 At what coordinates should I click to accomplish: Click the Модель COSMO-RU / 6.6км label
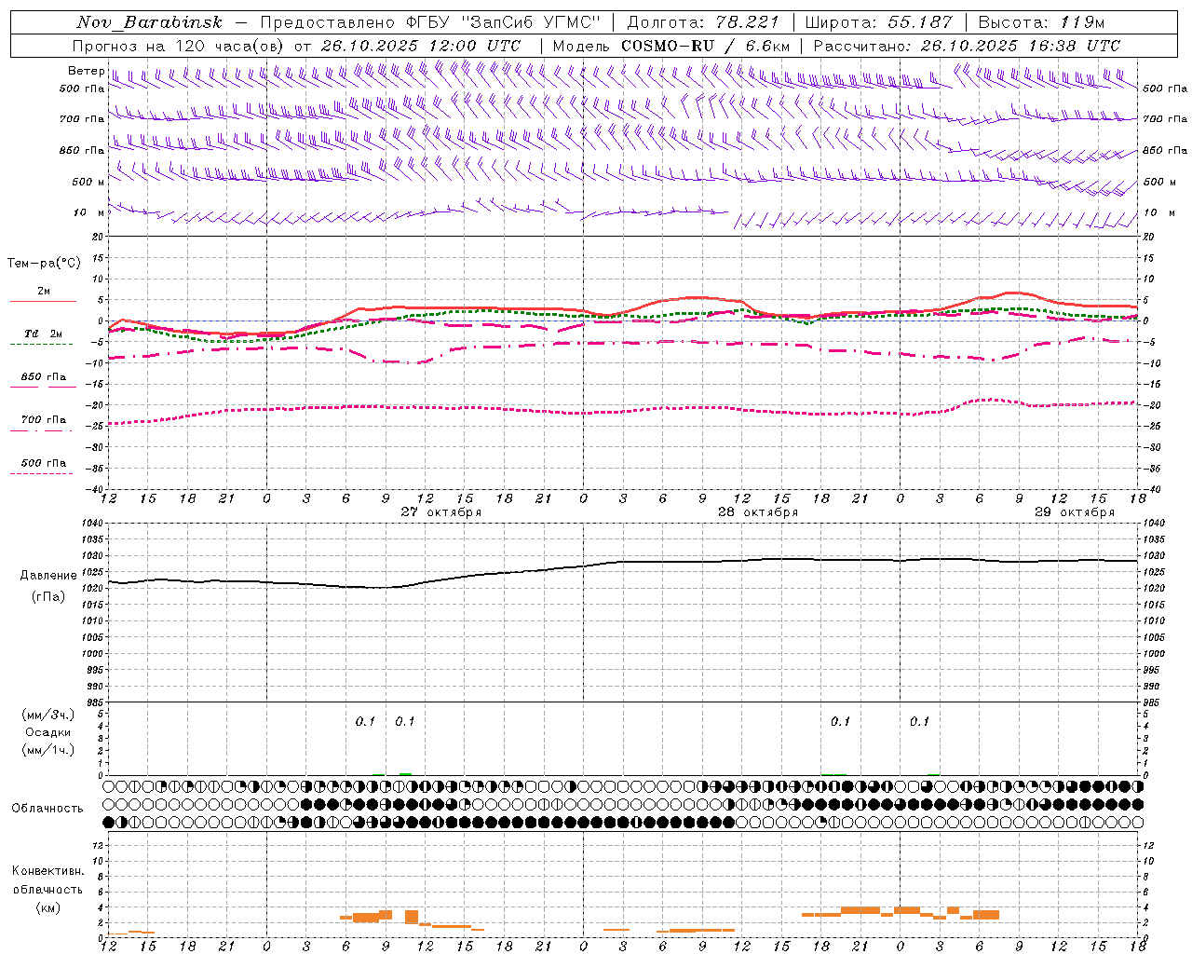(x=671, y=46)
